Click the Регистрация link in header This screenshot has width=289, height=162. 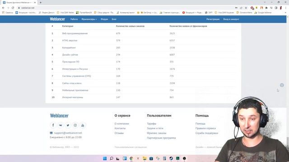(x=213, y=19)
